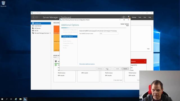
Task: Click the AD DS role tile icon
Action: pos(56,61)
